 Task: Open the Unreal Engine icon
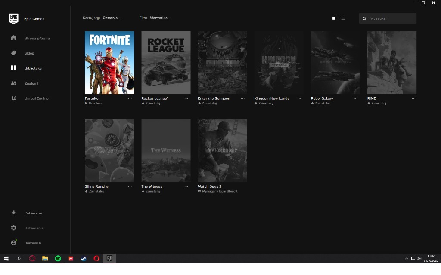point(13,98)
